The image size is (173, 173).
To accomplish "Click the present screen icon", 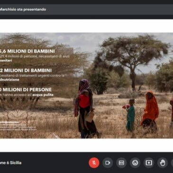I will [149, 163].
